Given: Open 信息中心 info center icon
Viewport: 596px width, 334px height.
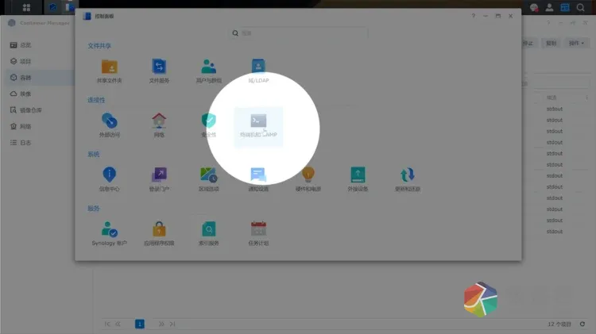Looking at the screenshot, I should point(109,178).
